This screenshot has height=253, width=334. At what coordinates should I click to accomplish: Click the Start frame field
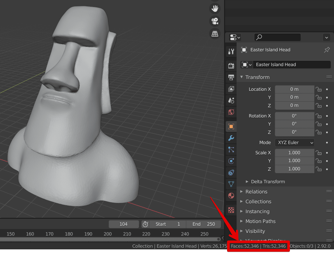167,224
